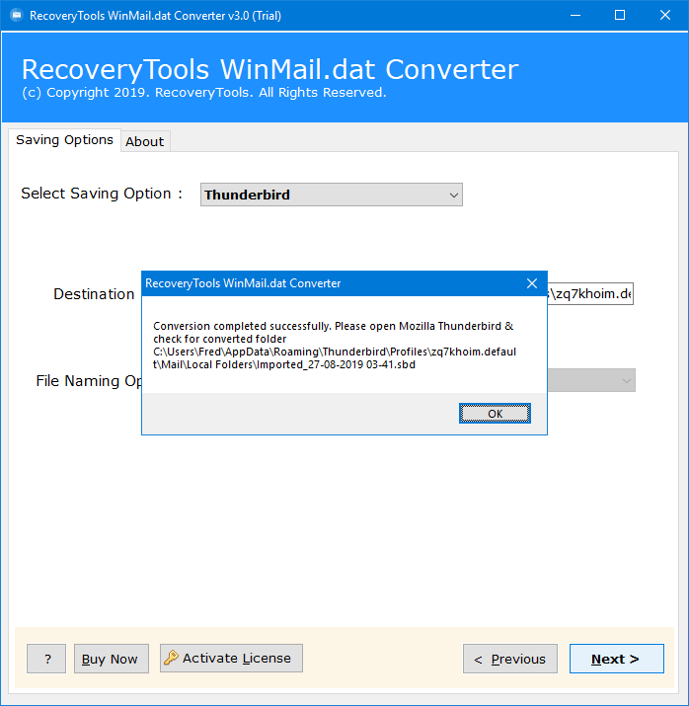Go back with the Previous button
Image resolution: width=689 pixels, height=706 pixels.
[x=510, y=659]
